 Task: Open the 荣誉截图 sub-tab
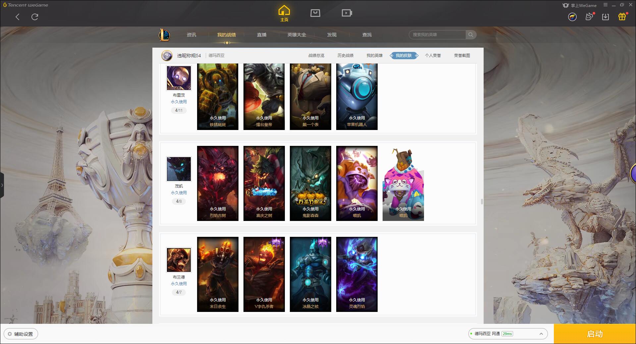(462, 56)
